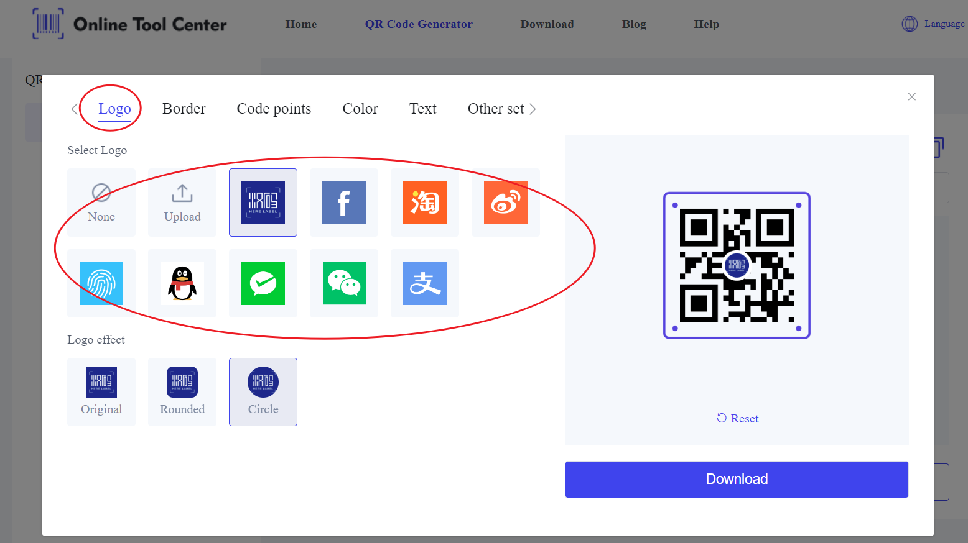Open the Border tab
The image size is (968, 543).
184,109
